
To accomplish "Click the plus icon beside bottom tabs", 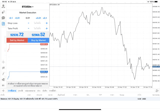I will click(x=3, y=91).
